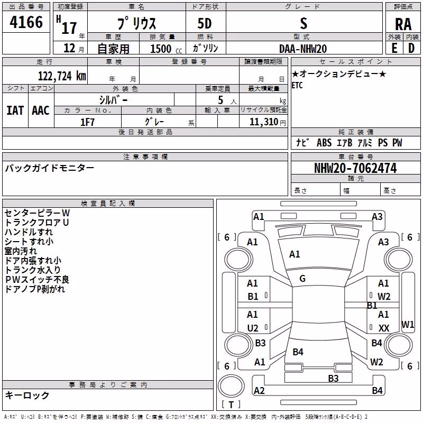Click the color number 1F7
This screenshot has width=423, height=423.
[x=87, y=122]
